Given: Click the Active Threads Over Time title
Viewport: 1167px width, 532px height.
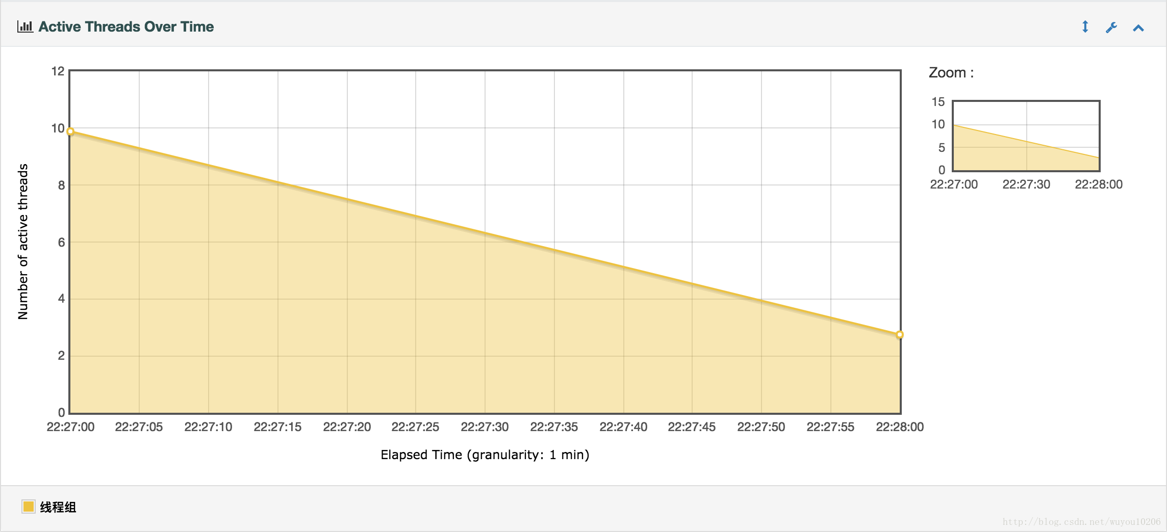Looking at the screenshot, I should pos(126,26).
